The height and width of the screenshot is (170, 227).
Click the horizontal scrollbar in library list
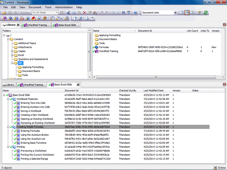pyautogui.click(x=156, y=77)
